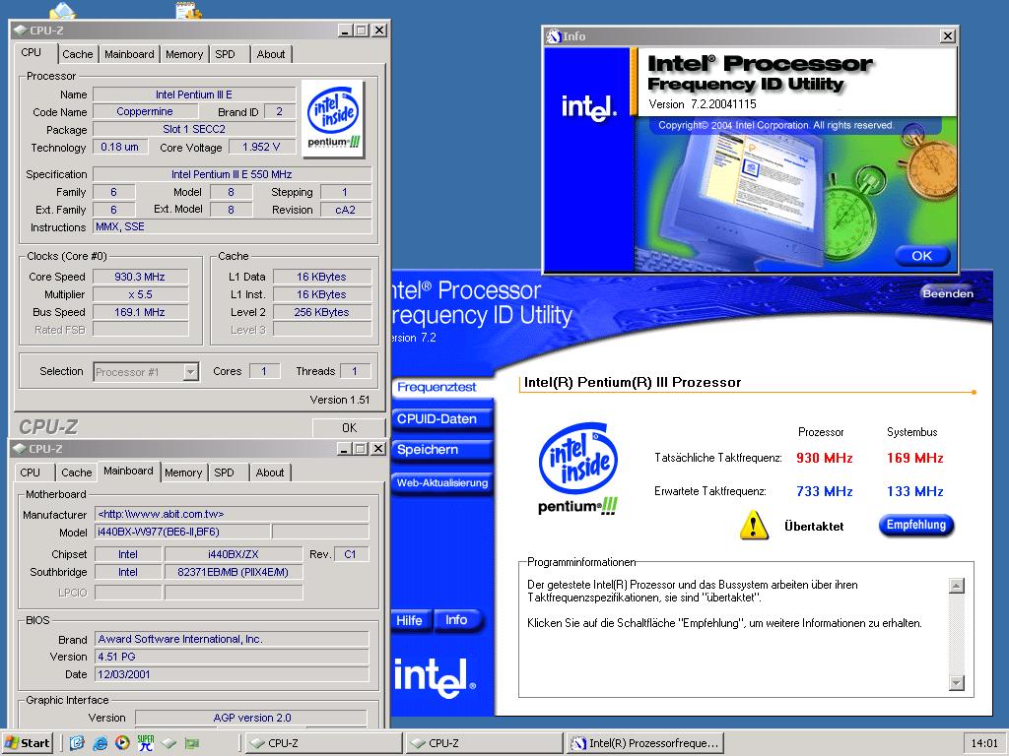Screen dimensions: 1009x756
Task: Open Memory tab in top CPU-Z window
Action: pos(184,55)
